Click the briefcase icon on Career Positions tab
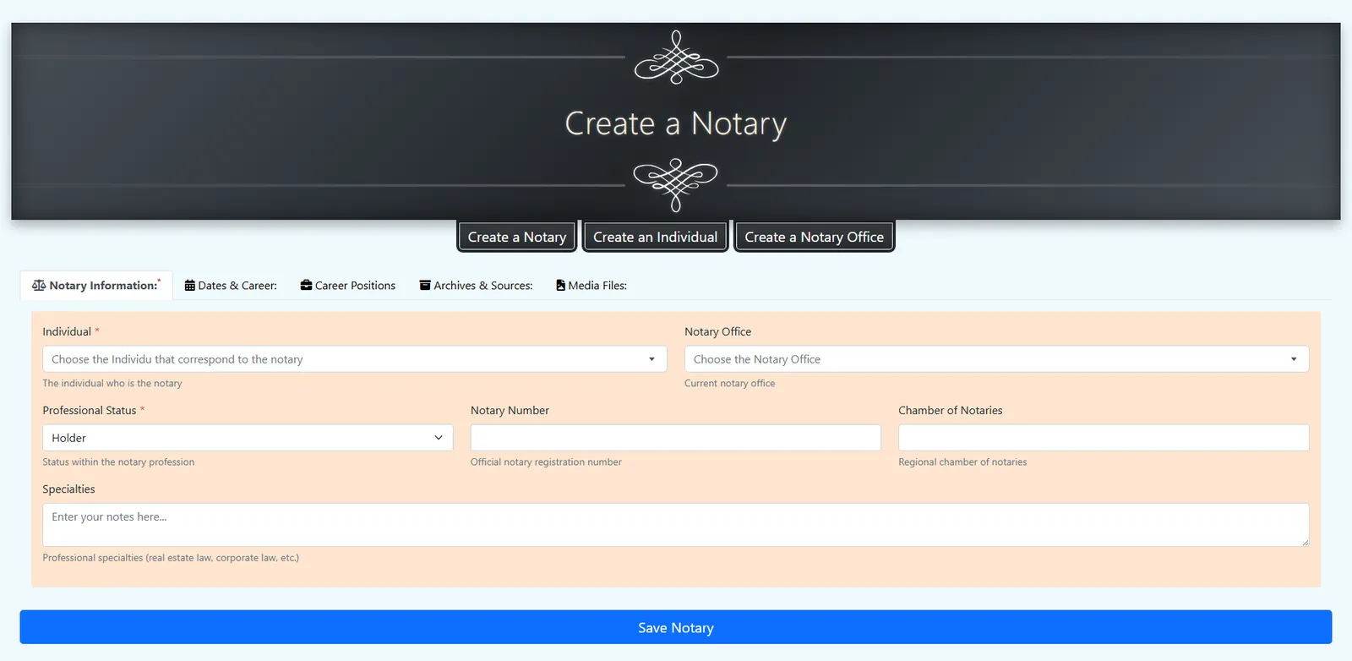Viewport: 1352px width, 661px height. click(306, 286)
